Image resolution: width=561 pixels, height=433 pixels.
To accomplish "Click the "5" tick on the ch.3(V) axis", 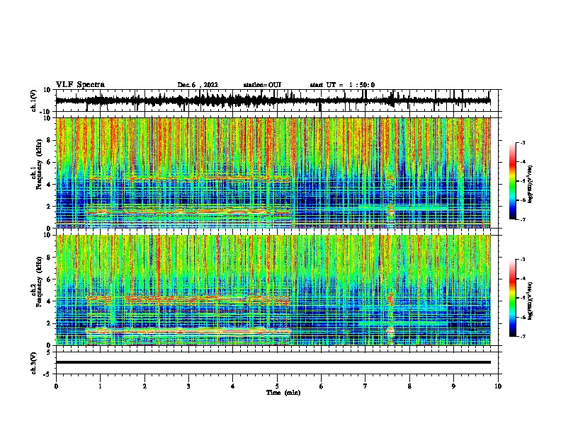I will [49, 352].
